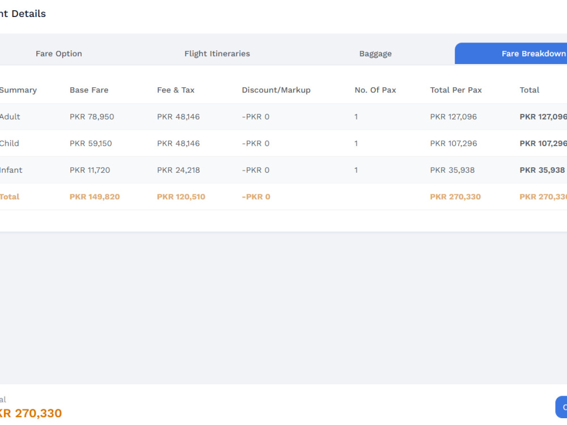Click the blue button at bottom right
This screenshot has width=567, height=425.
point(561,407)
